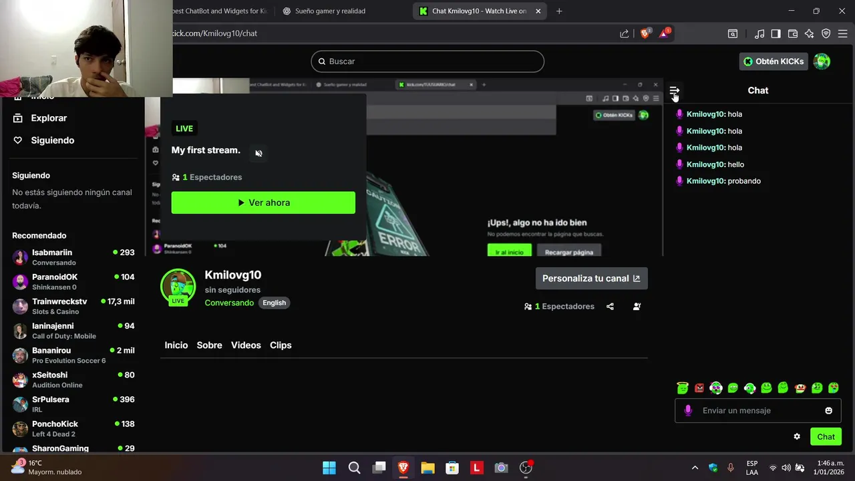Focus the Buscar search field

tap(427, 61)
